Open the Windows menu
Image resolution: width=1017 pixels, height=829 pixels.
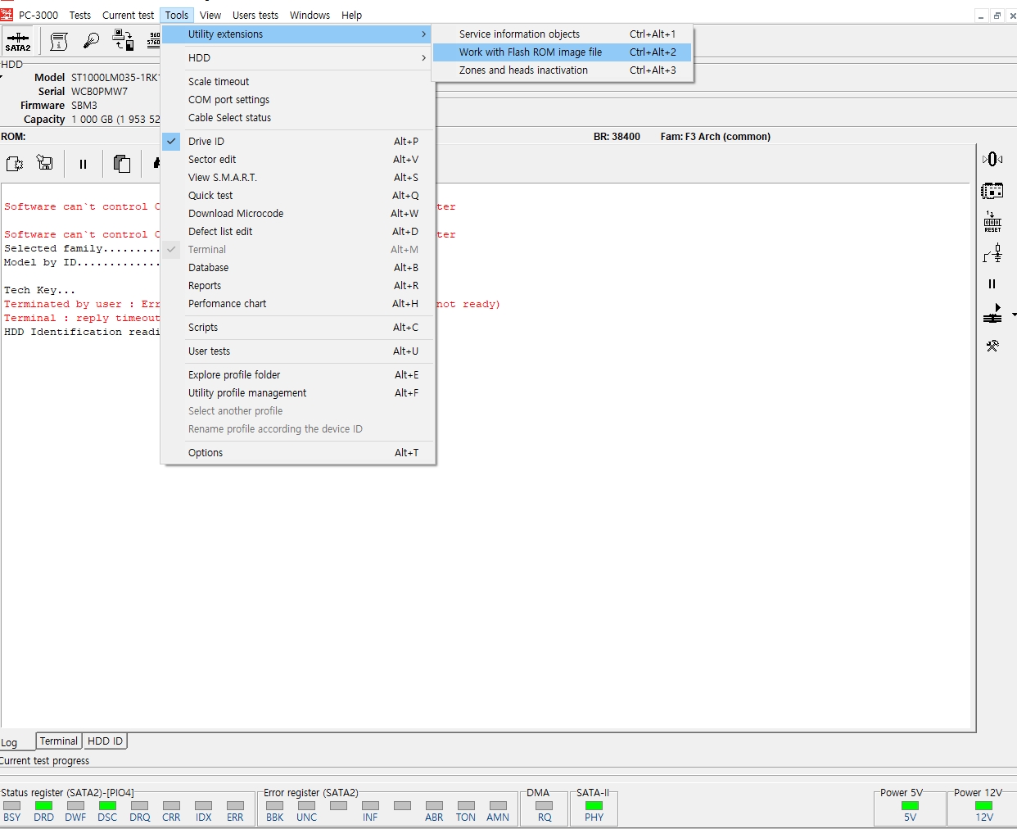[x=310, y=16]
